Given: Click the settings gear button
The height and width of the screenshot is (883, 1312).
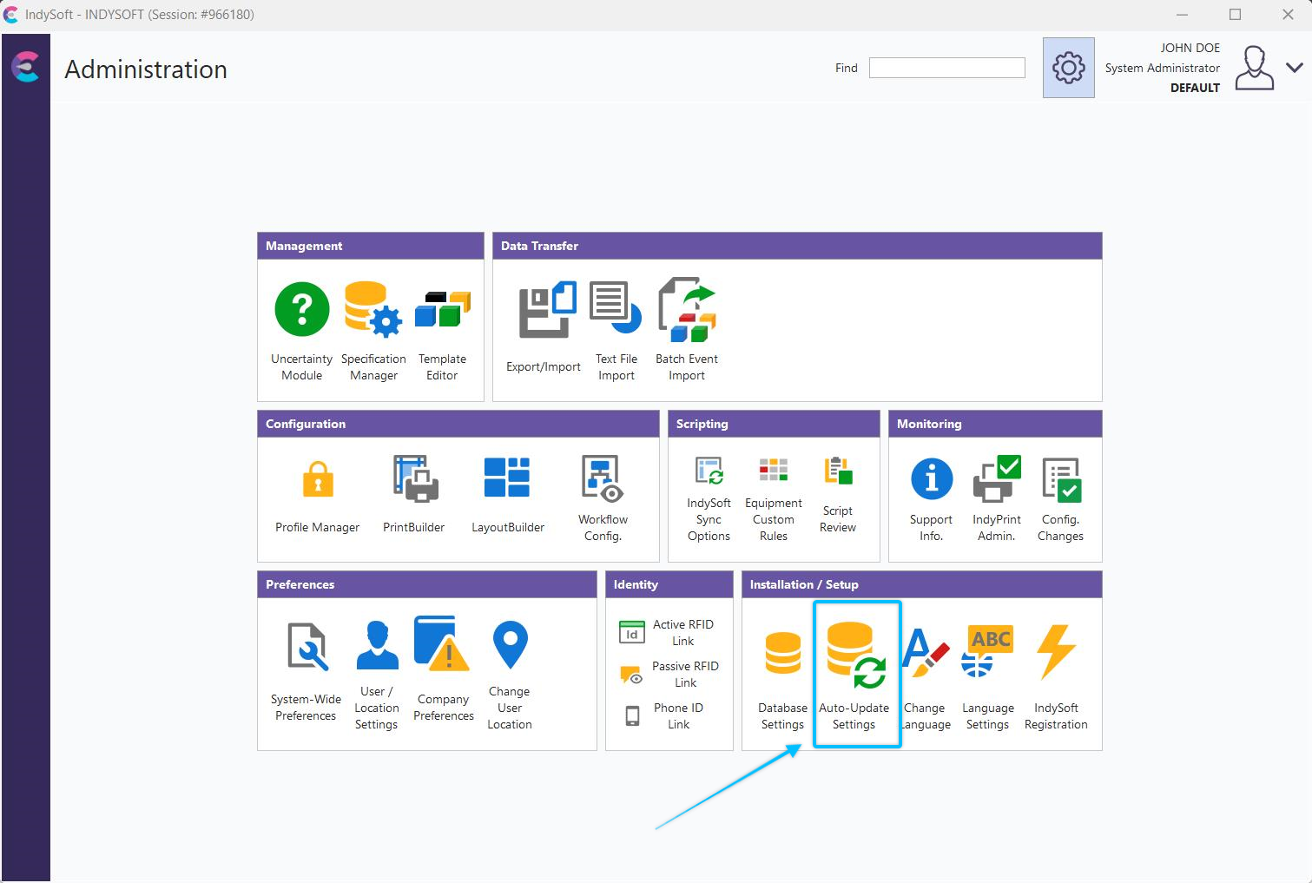Looking at the screenshot, I should [1068, 68].
